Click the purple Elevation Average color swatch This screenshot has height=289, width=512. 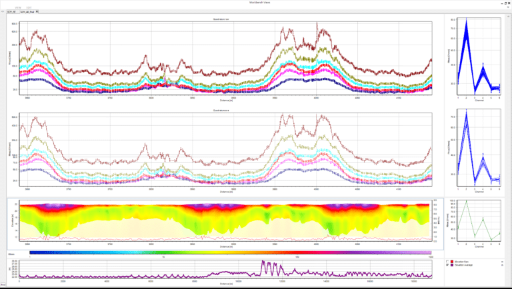(452, 265)
